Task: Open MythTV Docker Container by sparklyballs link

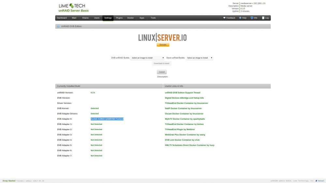Action: click(x=185, y=119)
